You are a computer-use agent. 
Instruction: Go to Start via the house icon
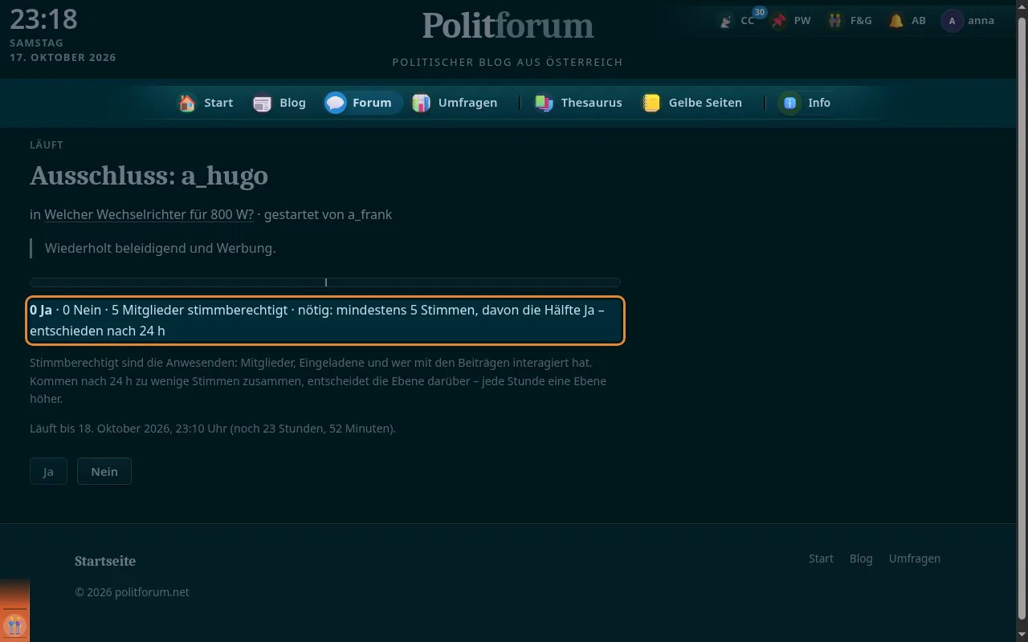(187, 103)
